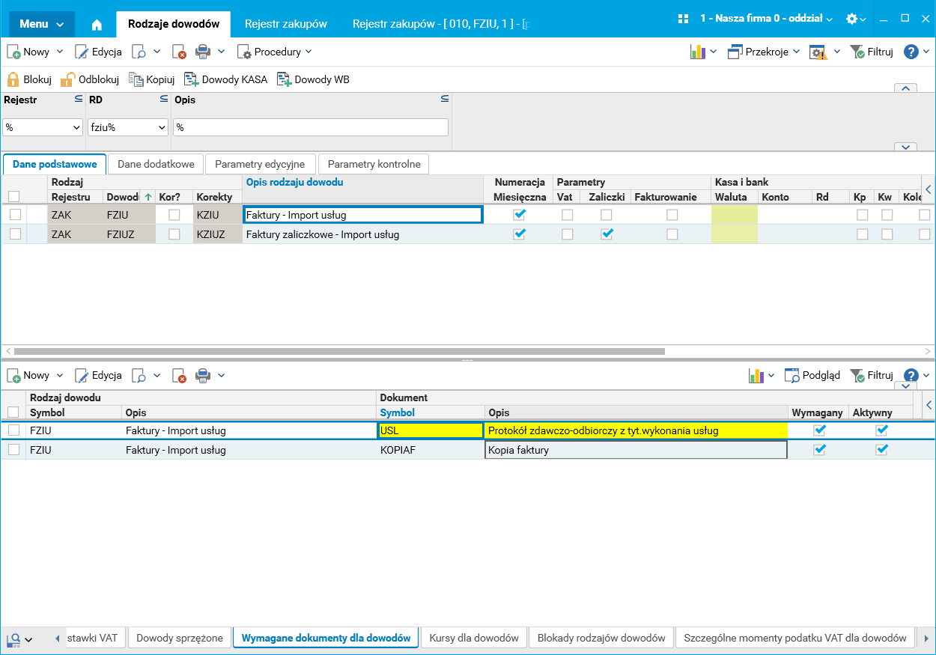
Task: Toggle Miesięczna checkbox for FZIU row
Action: coord(520,214)
